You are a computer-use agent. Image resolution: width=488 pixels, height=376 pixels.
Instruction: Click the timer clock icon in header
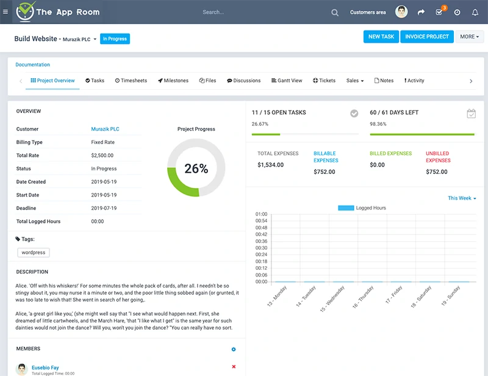pyautogui.click(x=457, y=12)
